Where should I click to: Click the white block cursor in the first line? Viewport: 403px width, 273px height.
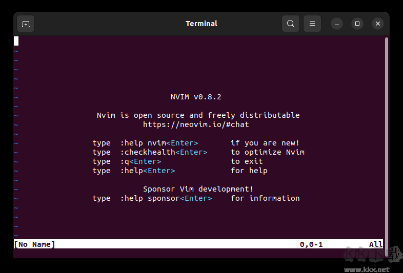coord(16,41)
